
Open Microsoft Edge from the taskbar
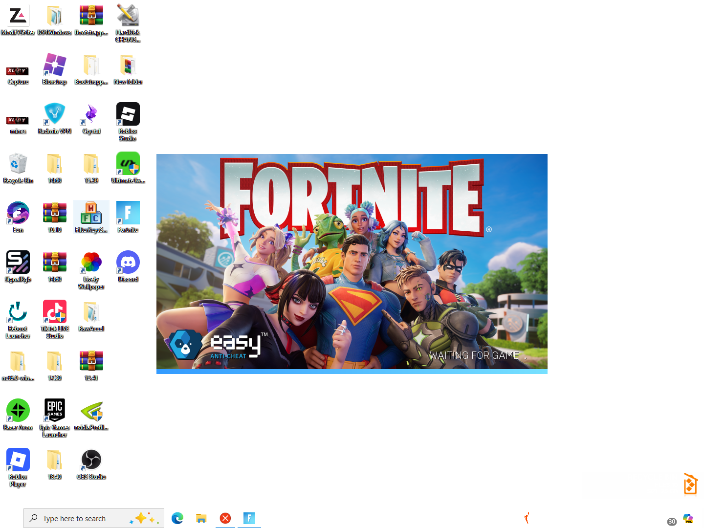tap(177, 518)
